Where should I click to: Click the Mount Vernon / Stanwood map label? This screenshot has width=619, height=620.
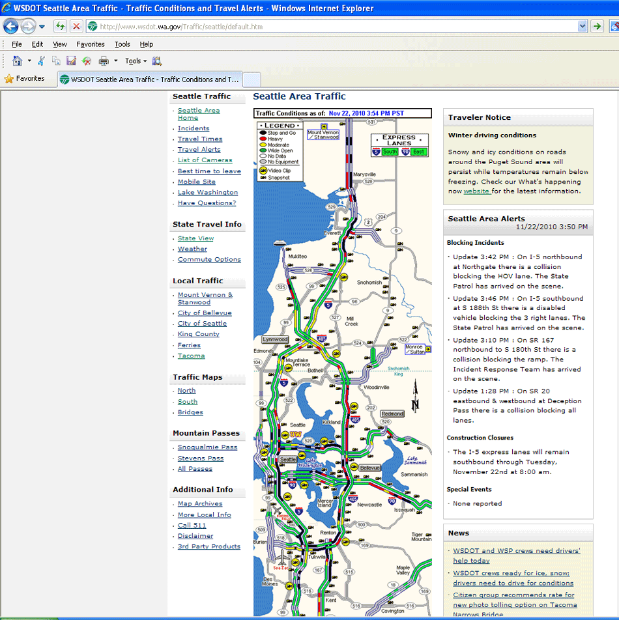[x=323, y=135]
